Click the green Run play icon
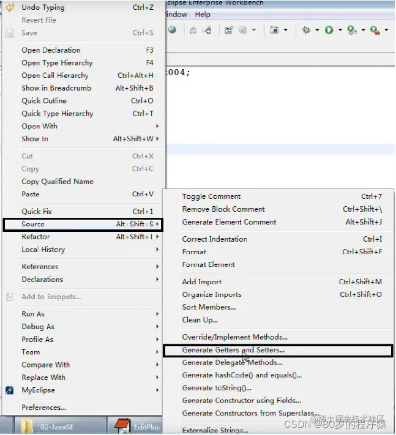This screenshot has height=435, width=396. pos(329,30)
